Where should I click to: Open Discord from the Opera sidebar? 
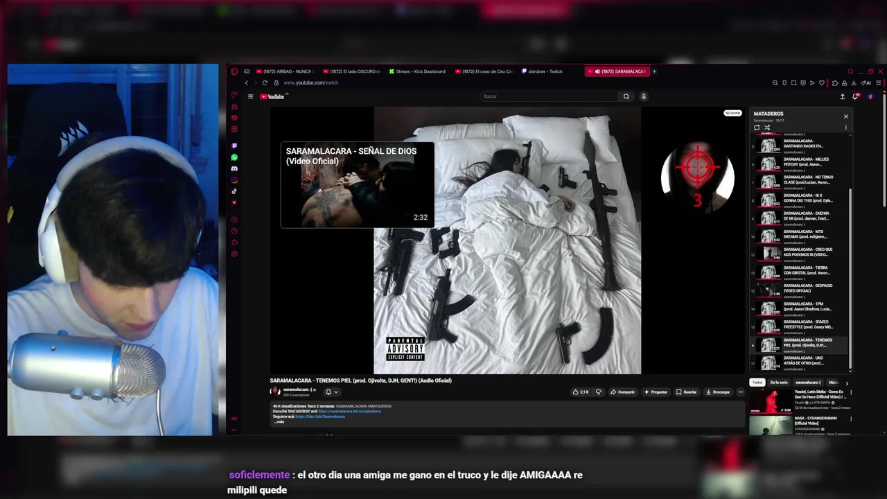click(x=234, y=168)
